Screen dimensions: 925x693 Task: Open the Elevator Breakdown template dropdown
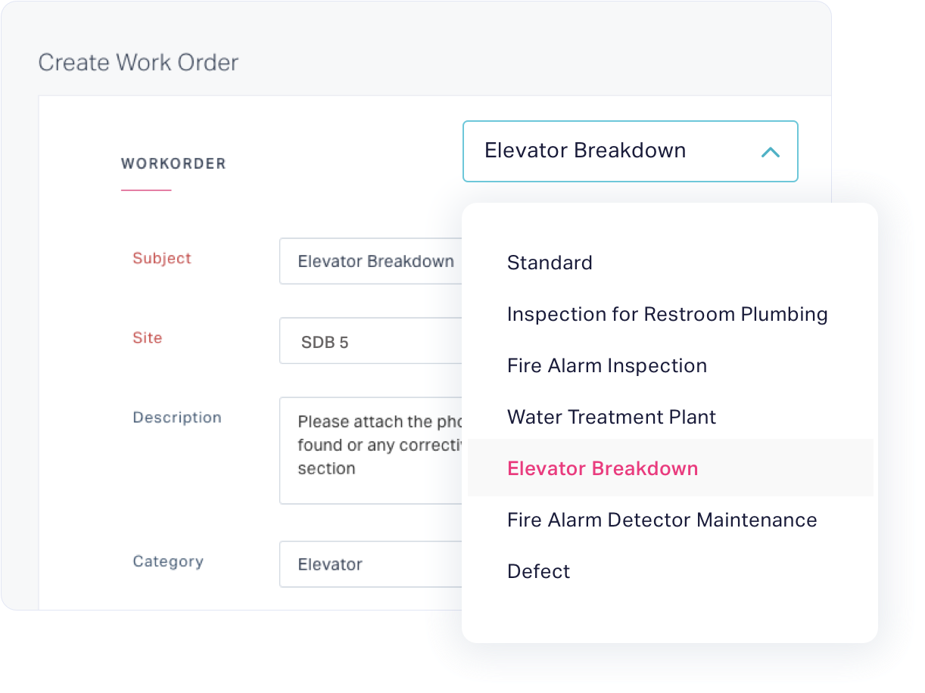coord(631,151)
